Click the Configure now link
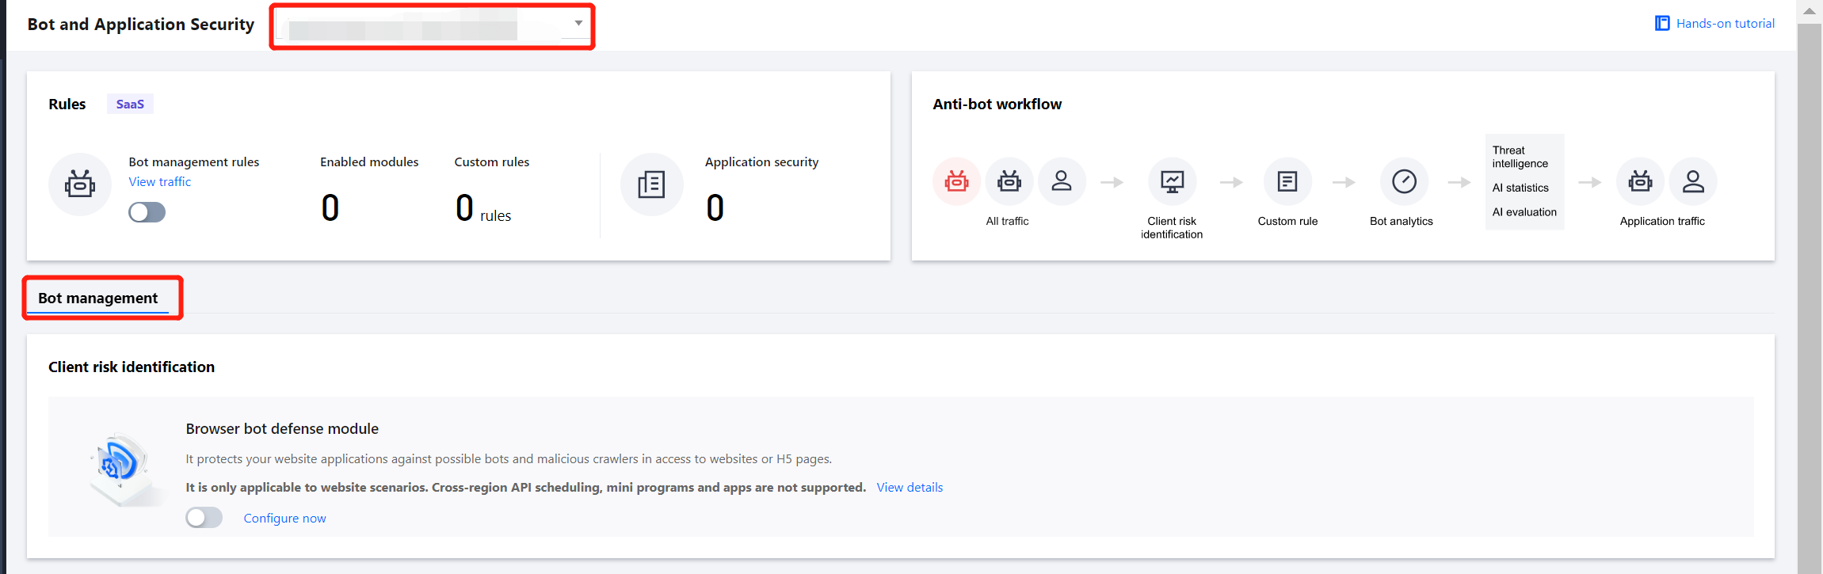Image resolution: width=1823 pixels, height=574 pixels. point(284,519)
